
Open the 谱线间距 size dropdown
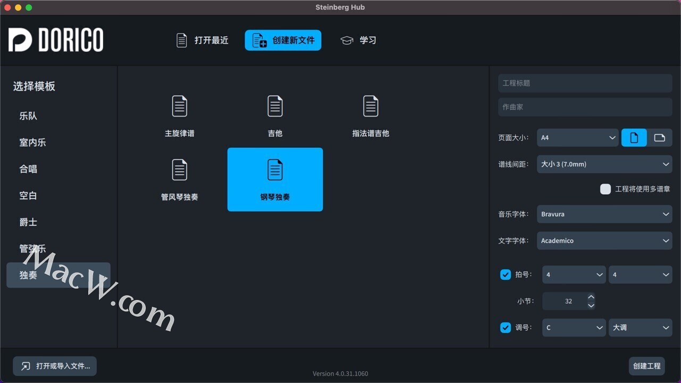pos(604,164)
